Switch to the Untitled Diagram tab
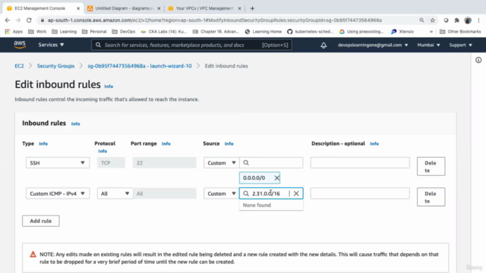This screenshot has width=486, height=273. (x=124, y=8)
